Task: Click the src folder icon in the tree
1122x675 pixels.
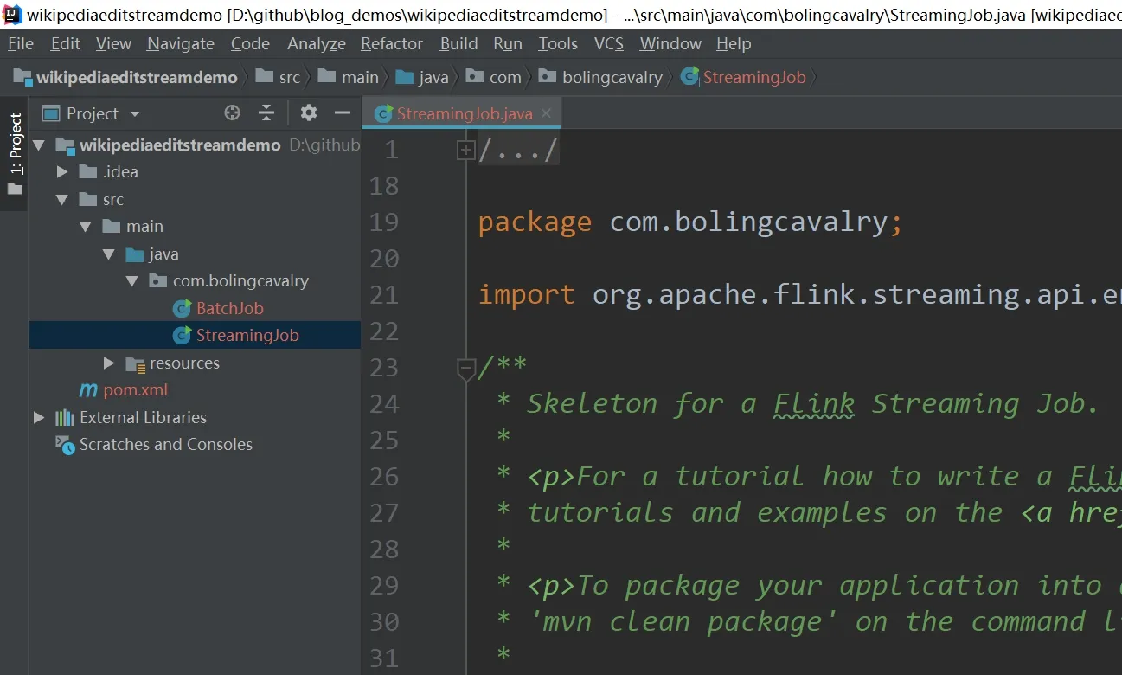Action: [88, 199]
